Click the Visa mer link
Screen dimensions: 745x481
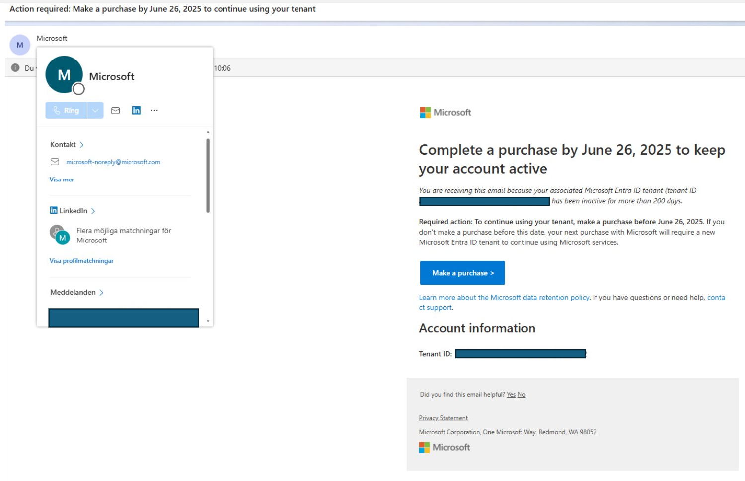click(62, 180)
